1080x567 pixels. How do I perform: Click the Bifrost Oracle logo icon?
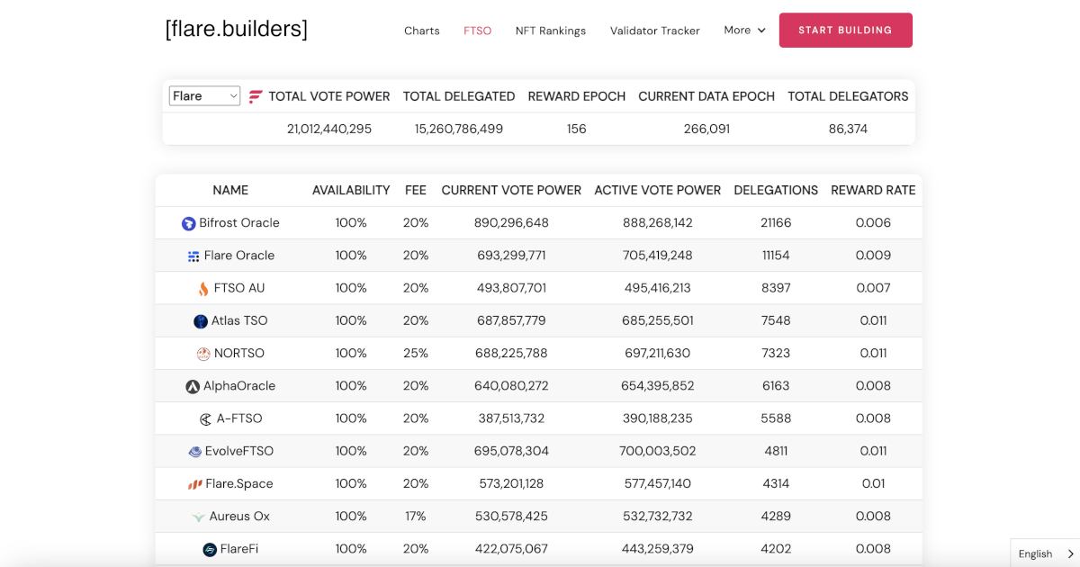pyautogui.click(x=187, y=222)
